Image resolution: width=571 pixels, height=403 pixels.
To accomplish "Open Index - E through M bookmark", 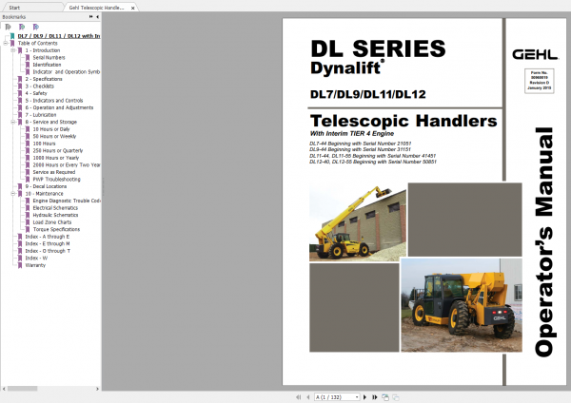I will tap(48, 243).
